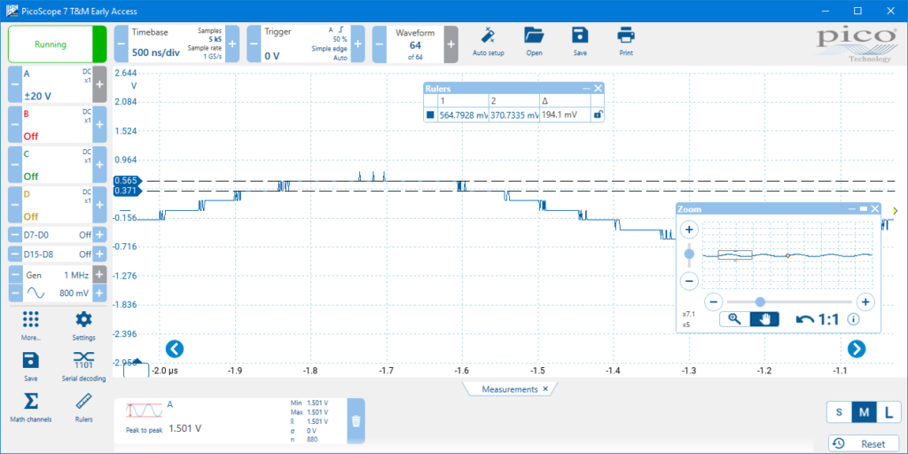Click the vertical zoom slider handle

click(689, 254)
